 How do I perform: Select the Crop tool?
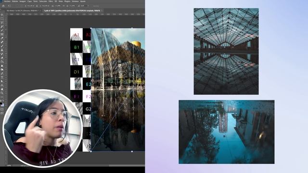2,30
